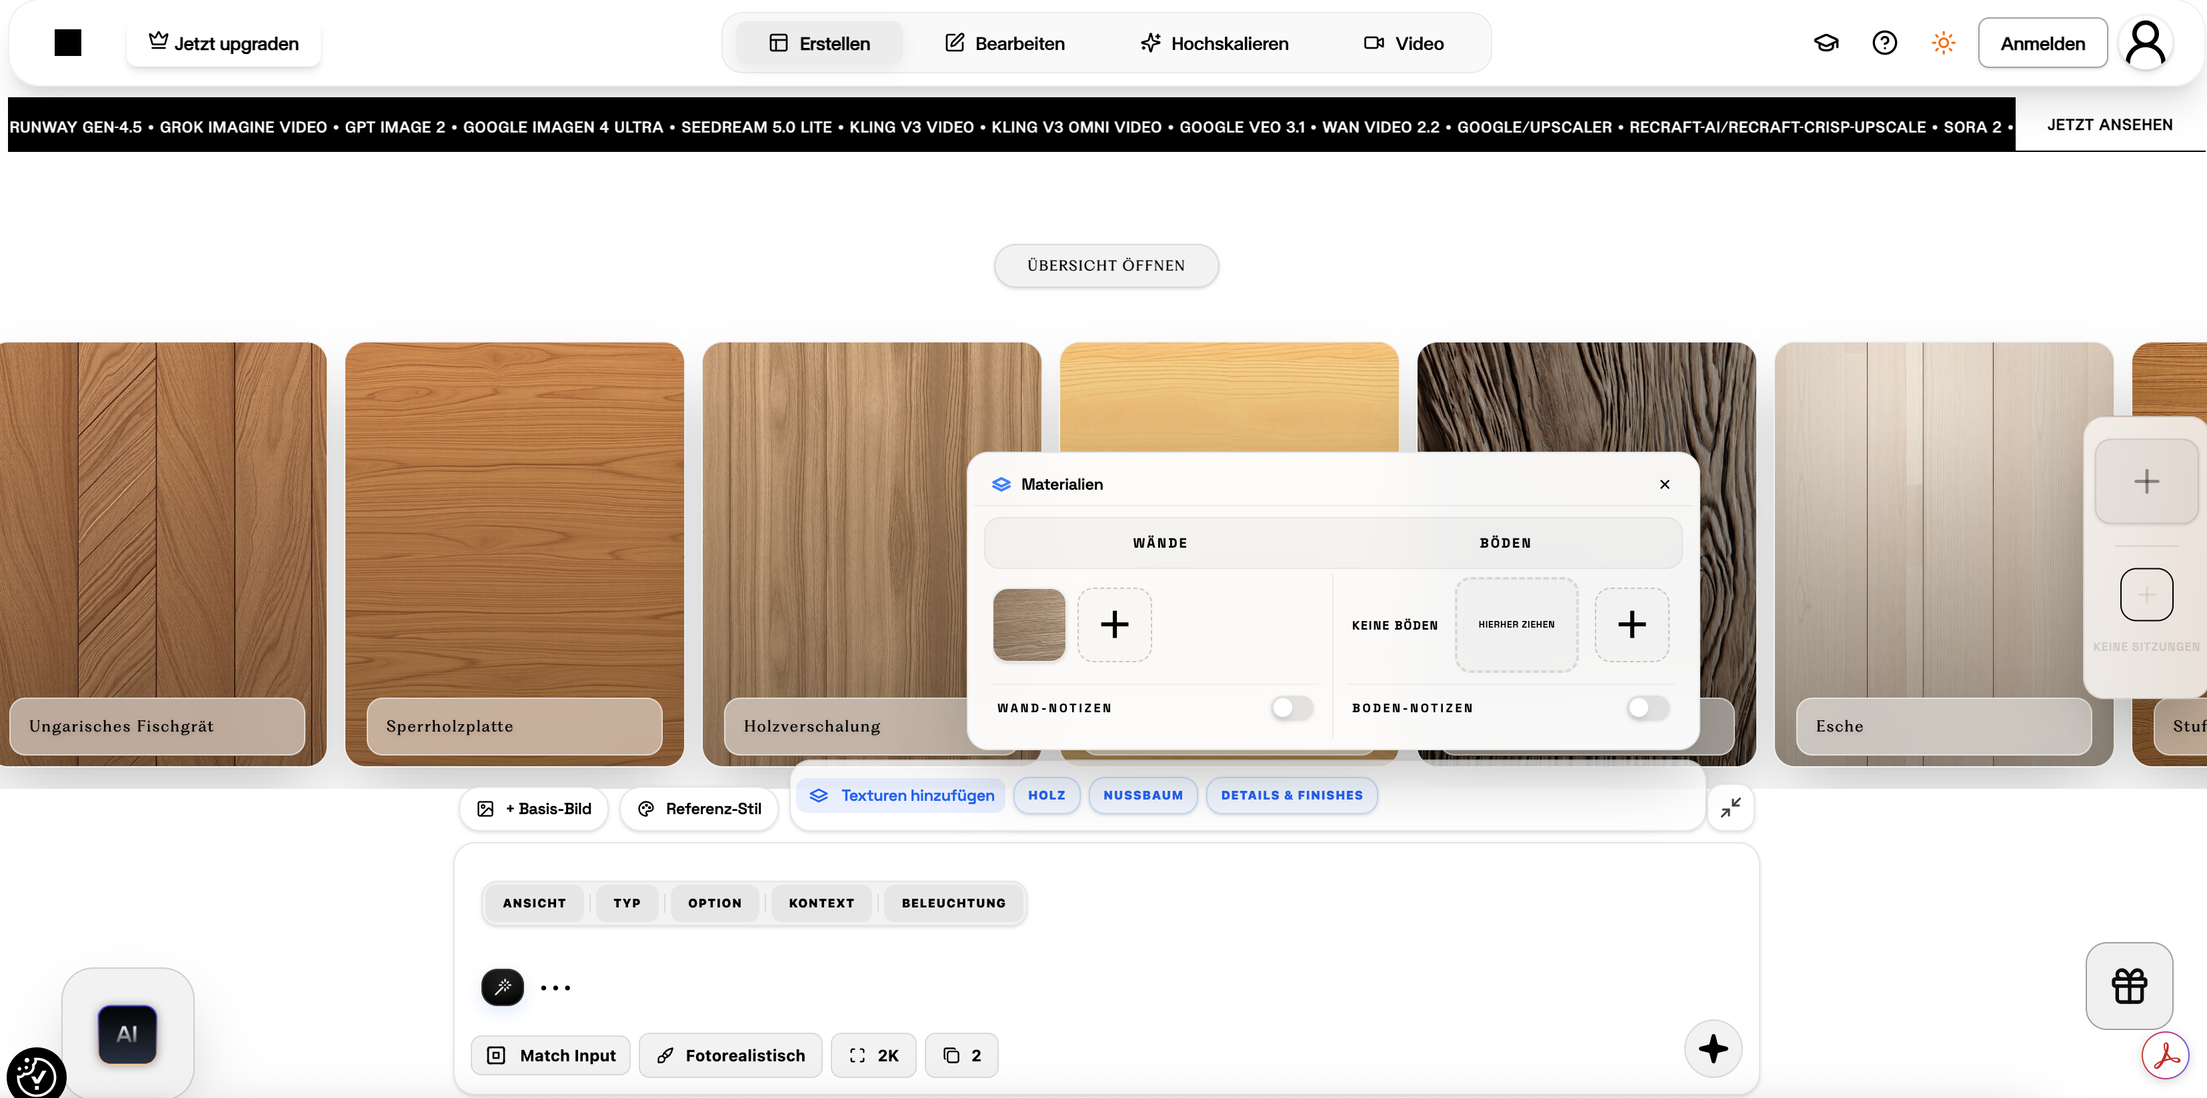Add a new session with large plus tile
Image resolution: width=2207 pixels, height=1098 pixels.
coord(2146,482)
